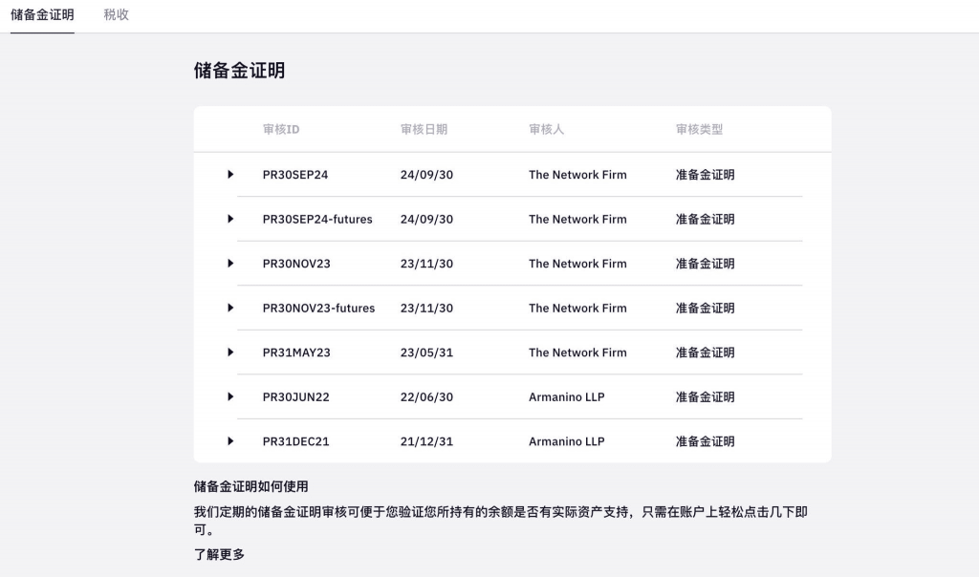Click the 24/09/30 date in PR30SEP24 row

click(x=426, y=175)
